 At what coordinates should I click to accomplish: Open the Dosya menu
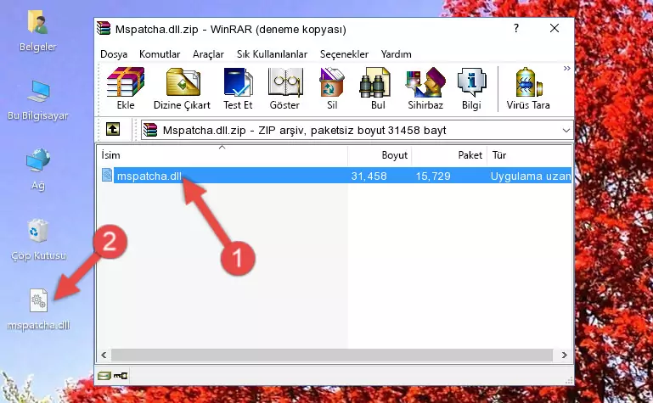[114, 54]
